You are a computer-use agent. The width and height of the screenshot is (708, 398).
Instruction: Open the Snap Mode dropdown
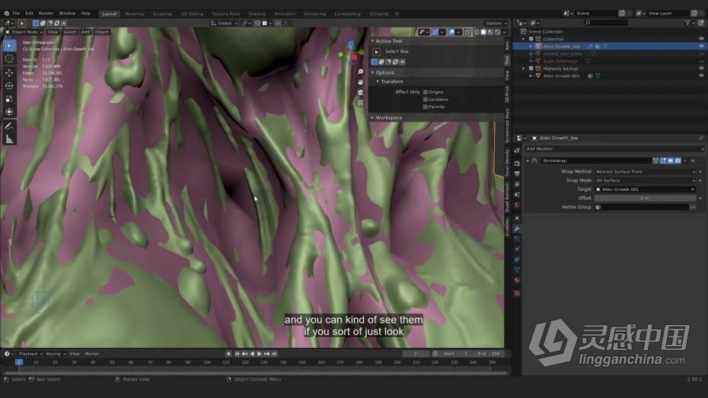646,180
